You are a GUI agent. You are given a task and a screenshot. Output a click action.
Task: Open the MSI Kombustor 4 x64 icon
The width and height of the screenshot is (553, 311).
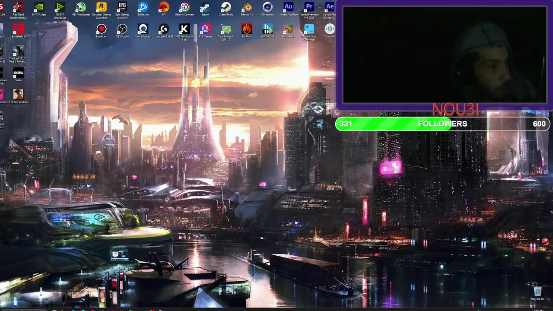coord(184,32)
